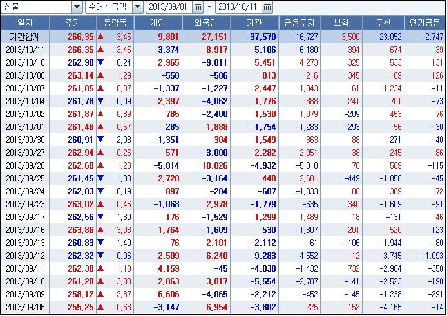Viewport: 447px width, 316px height.
Task: Click the 투신 column header
Action: [383, 23]
